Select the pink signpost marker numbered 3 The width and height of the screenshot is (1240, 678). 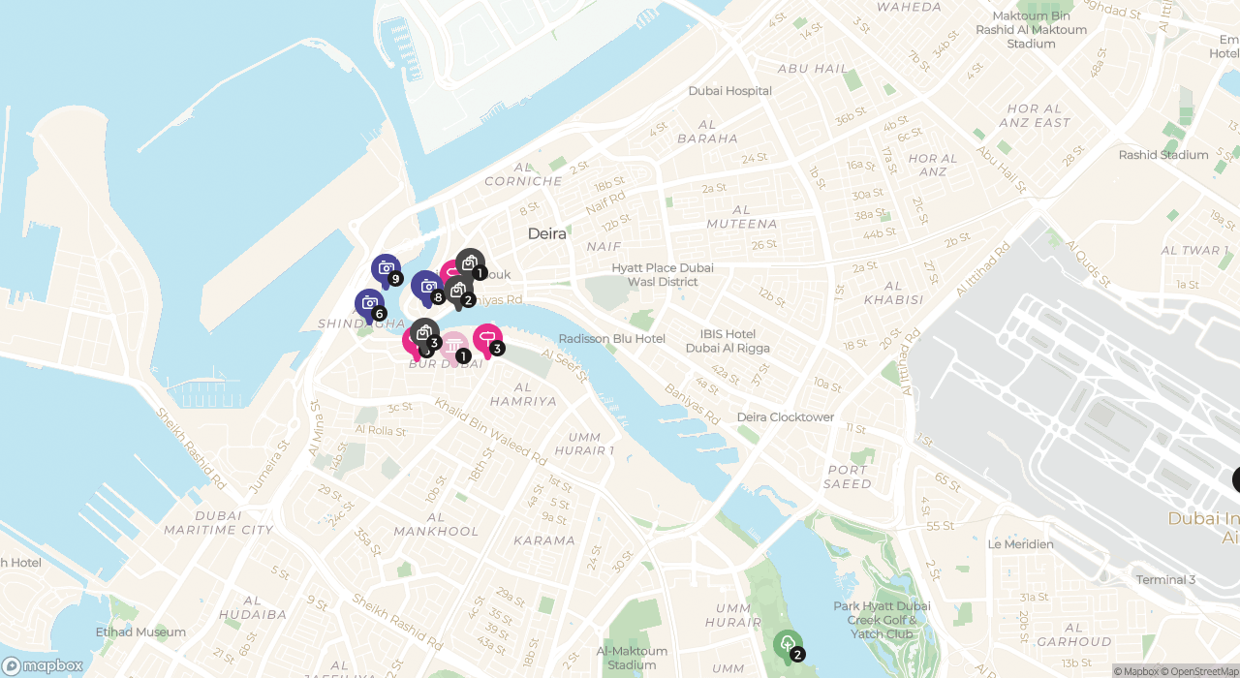(487, 339)
